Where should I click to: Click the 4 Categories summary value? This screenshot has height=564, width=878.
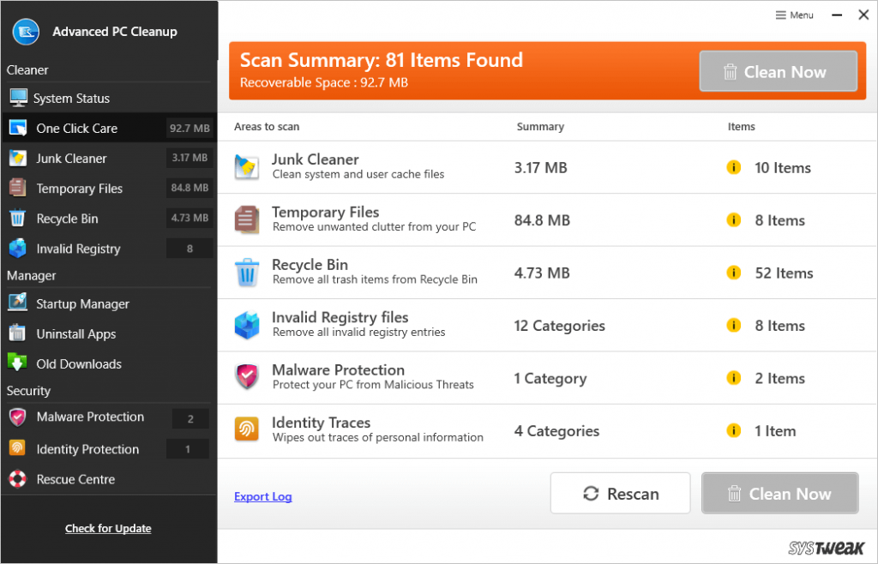click(x=556, y=431)
